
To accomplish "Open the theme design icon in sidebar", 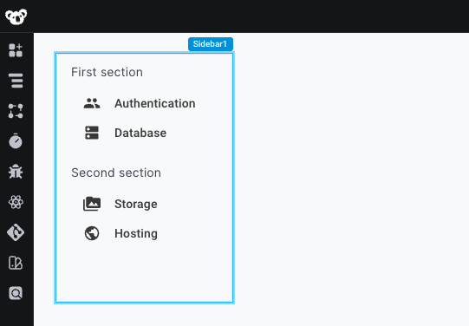I will point(16,263).
